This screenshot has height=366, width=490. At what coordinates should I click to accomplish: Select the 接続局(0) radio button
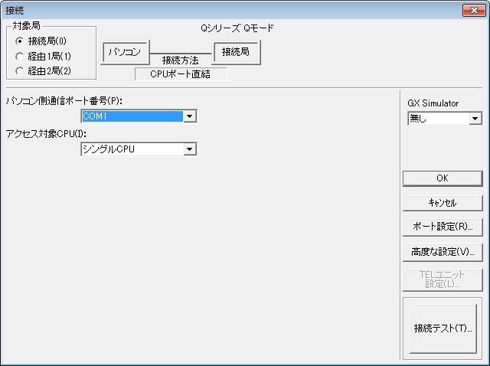[x=20, y=41]
